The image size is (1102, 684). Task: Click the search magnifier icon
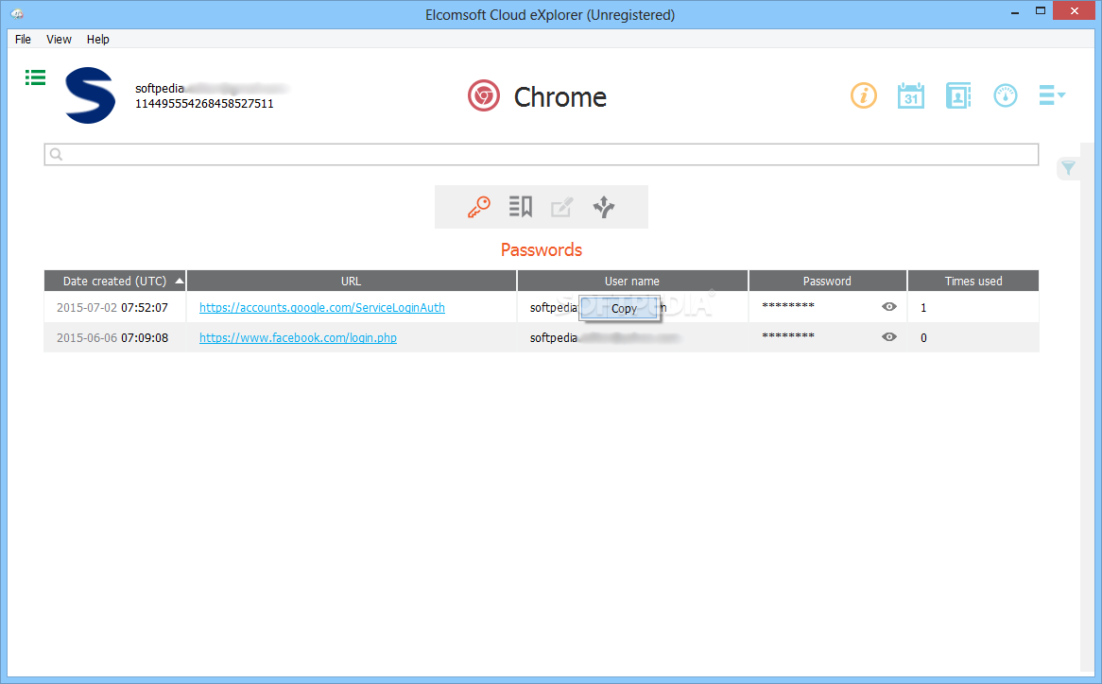coord(56,155)
